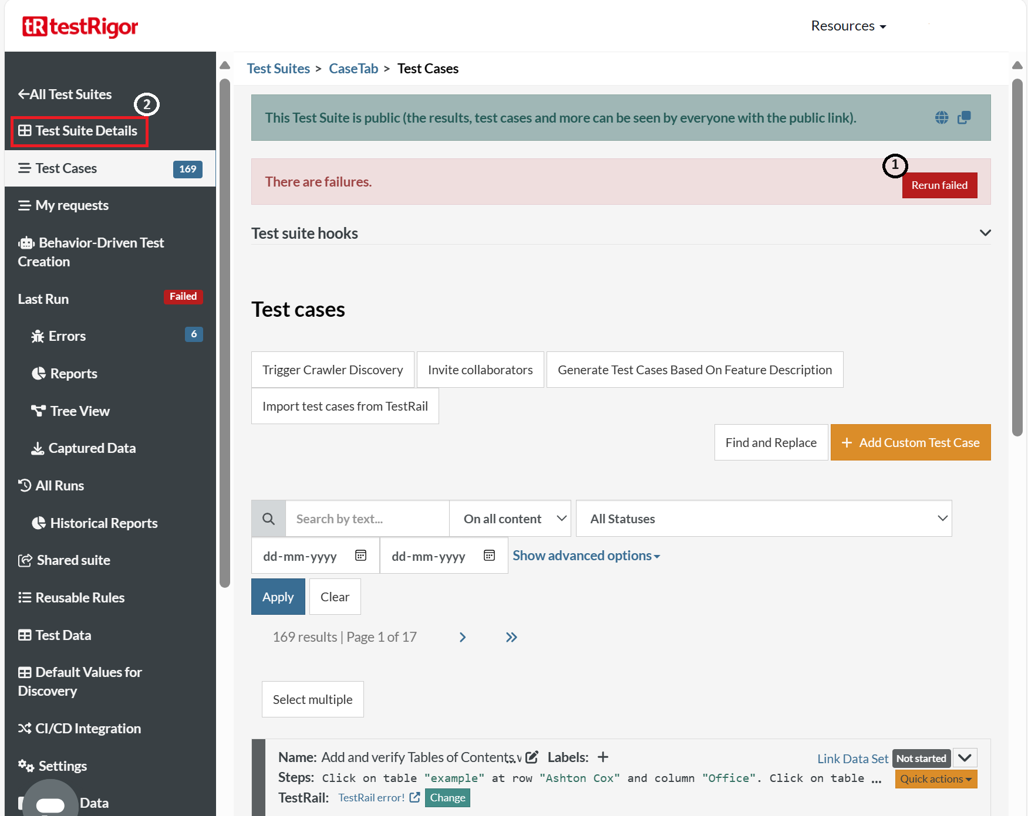
Task: Expand Show advanced options
Action: coord(586,556)
